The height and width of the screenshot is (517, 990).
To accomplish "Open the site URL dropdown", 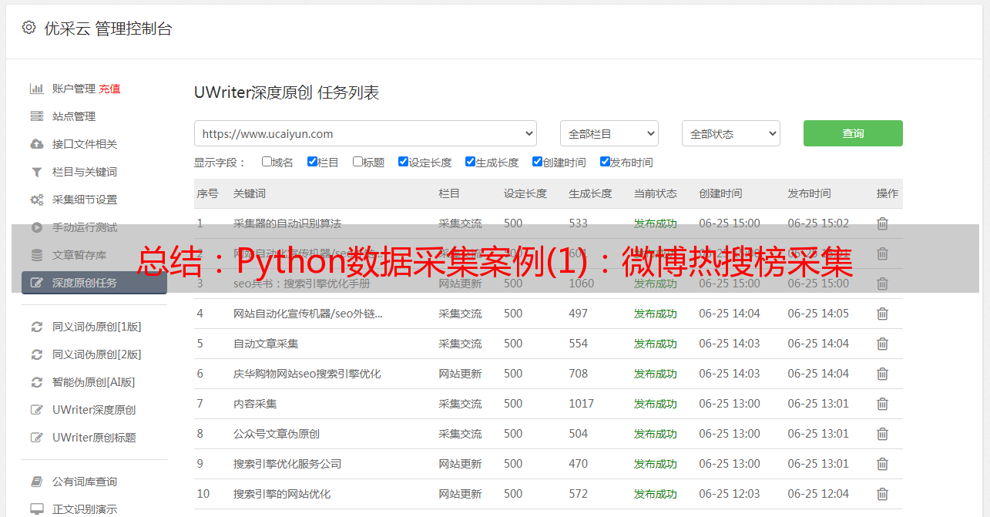I will pyautogui.click(x=365, y=133).
